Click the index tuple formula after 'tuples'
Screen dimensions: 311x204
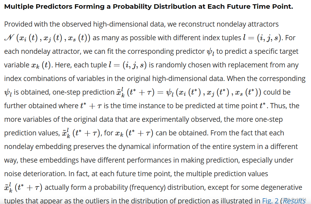[263, 38]
